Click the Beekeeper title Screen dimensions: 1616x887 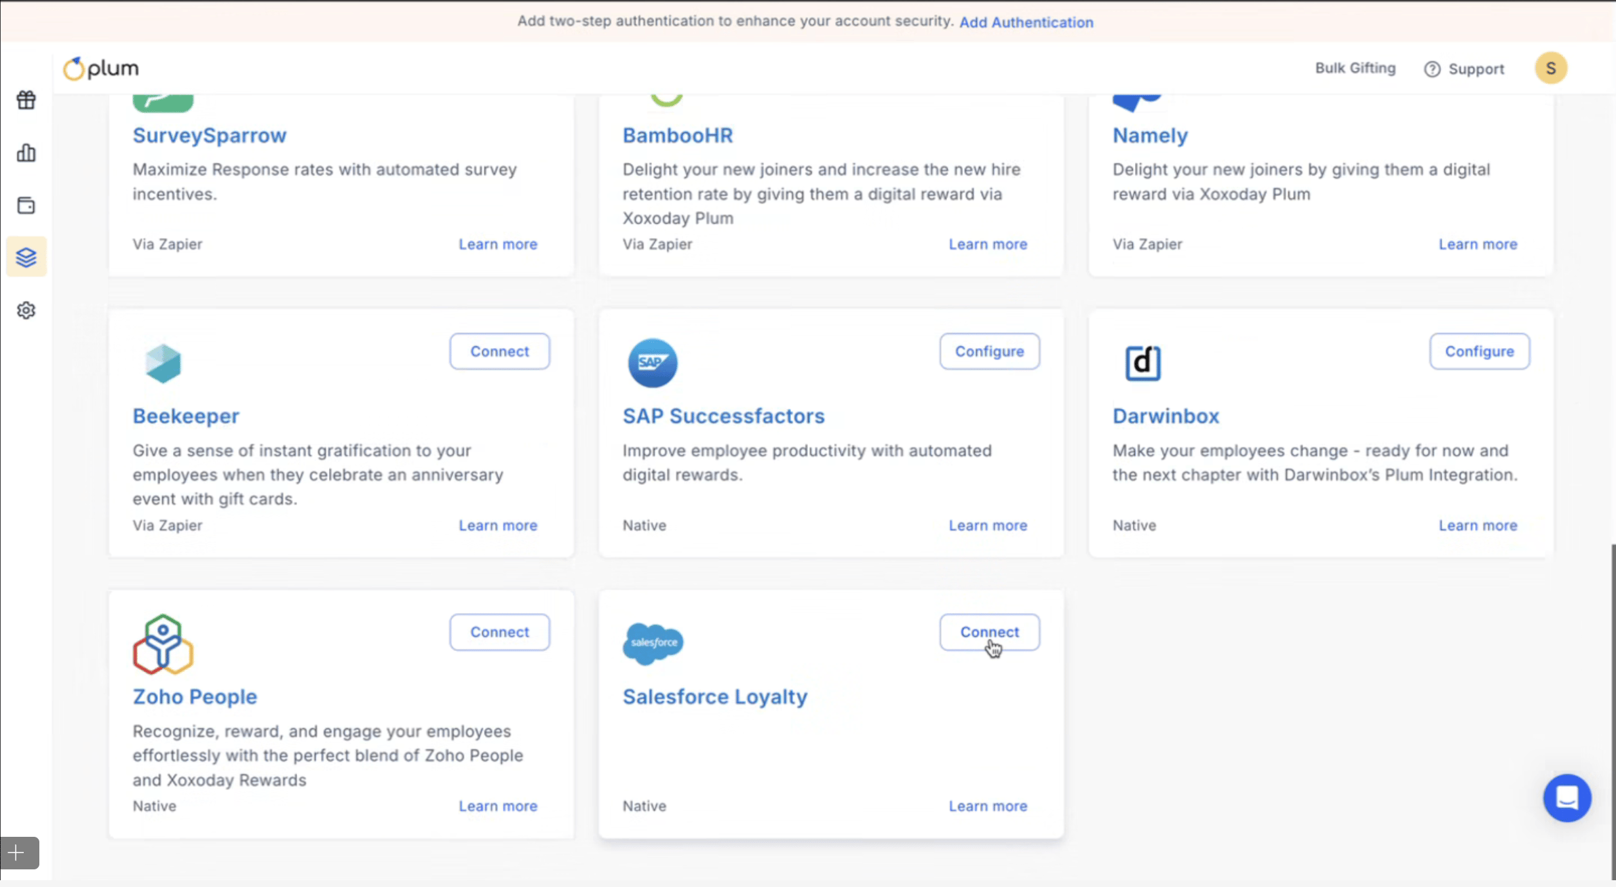(x=186, y=416)
